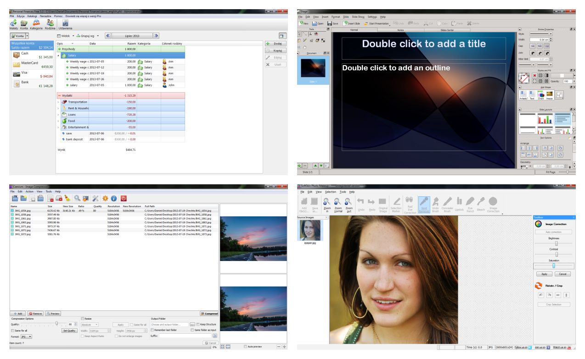585x359 pixels.
Task: Click the broom clear-list icon in Caesium
Action: [x=67, y=198]
